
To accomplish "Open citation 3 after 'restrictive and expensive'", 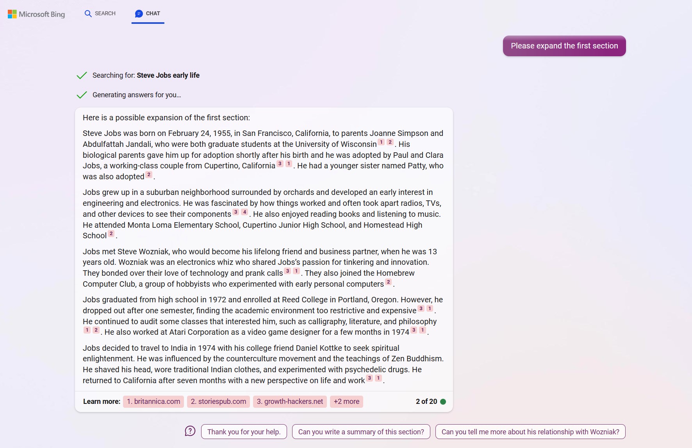I will click(421, 309).
